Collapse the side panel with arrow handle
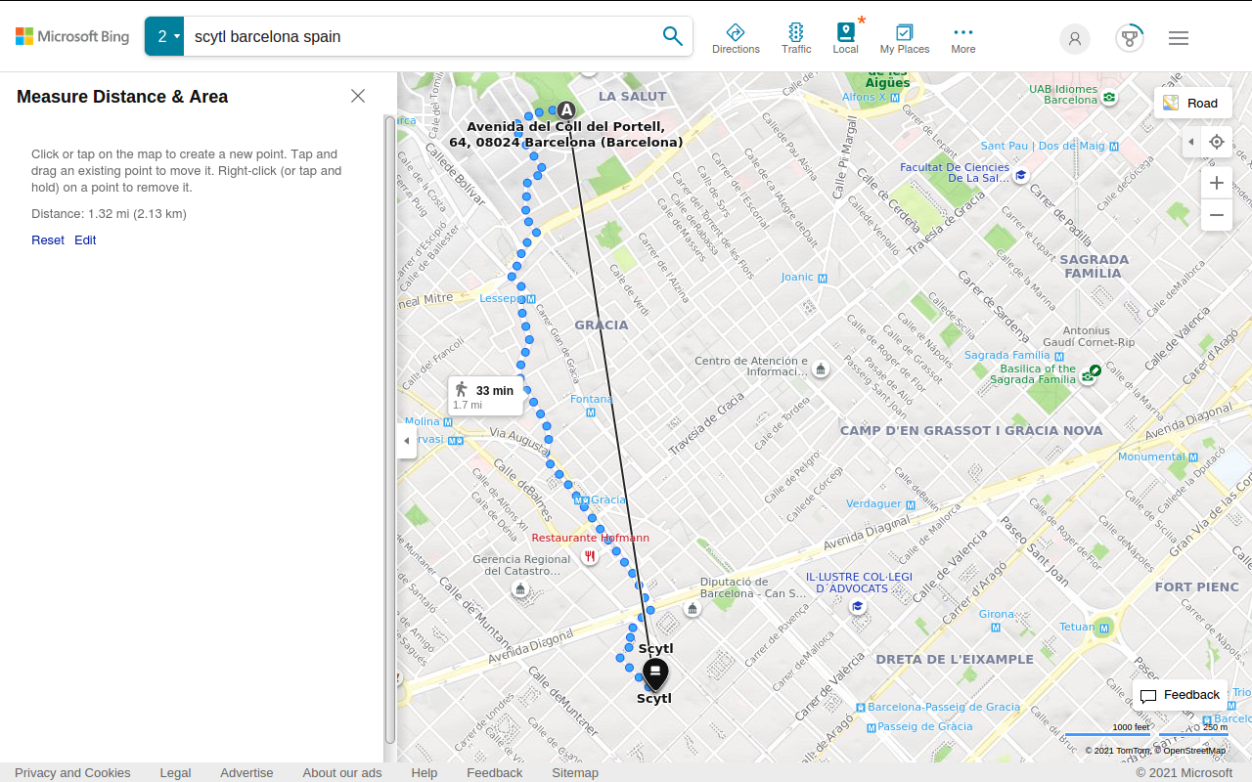The height and width of the screenshot is (782, 1252). (407, 441)
